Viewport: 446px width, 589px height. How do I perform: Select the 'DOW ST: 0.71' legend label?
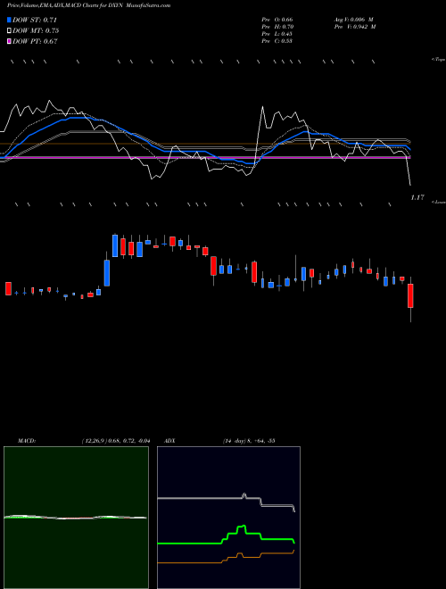coord(35,20)
